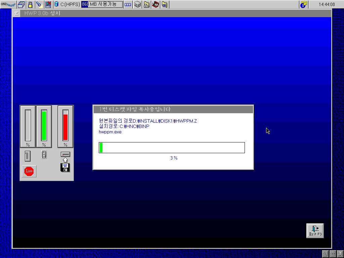The height and width of the screenshot is (258, 344).
Task: Click the Exit F3 button
Action: [x=315, y=231]
